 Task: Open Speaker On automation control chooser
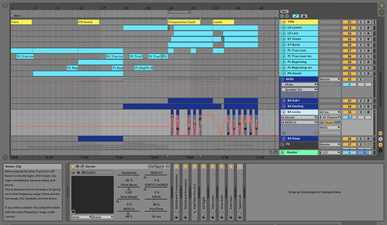click(x=299, y=90)
